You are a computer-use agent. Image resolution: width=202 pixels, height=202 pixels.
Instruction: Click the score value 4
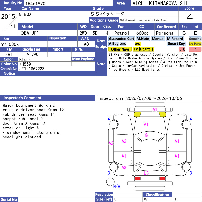190,17
